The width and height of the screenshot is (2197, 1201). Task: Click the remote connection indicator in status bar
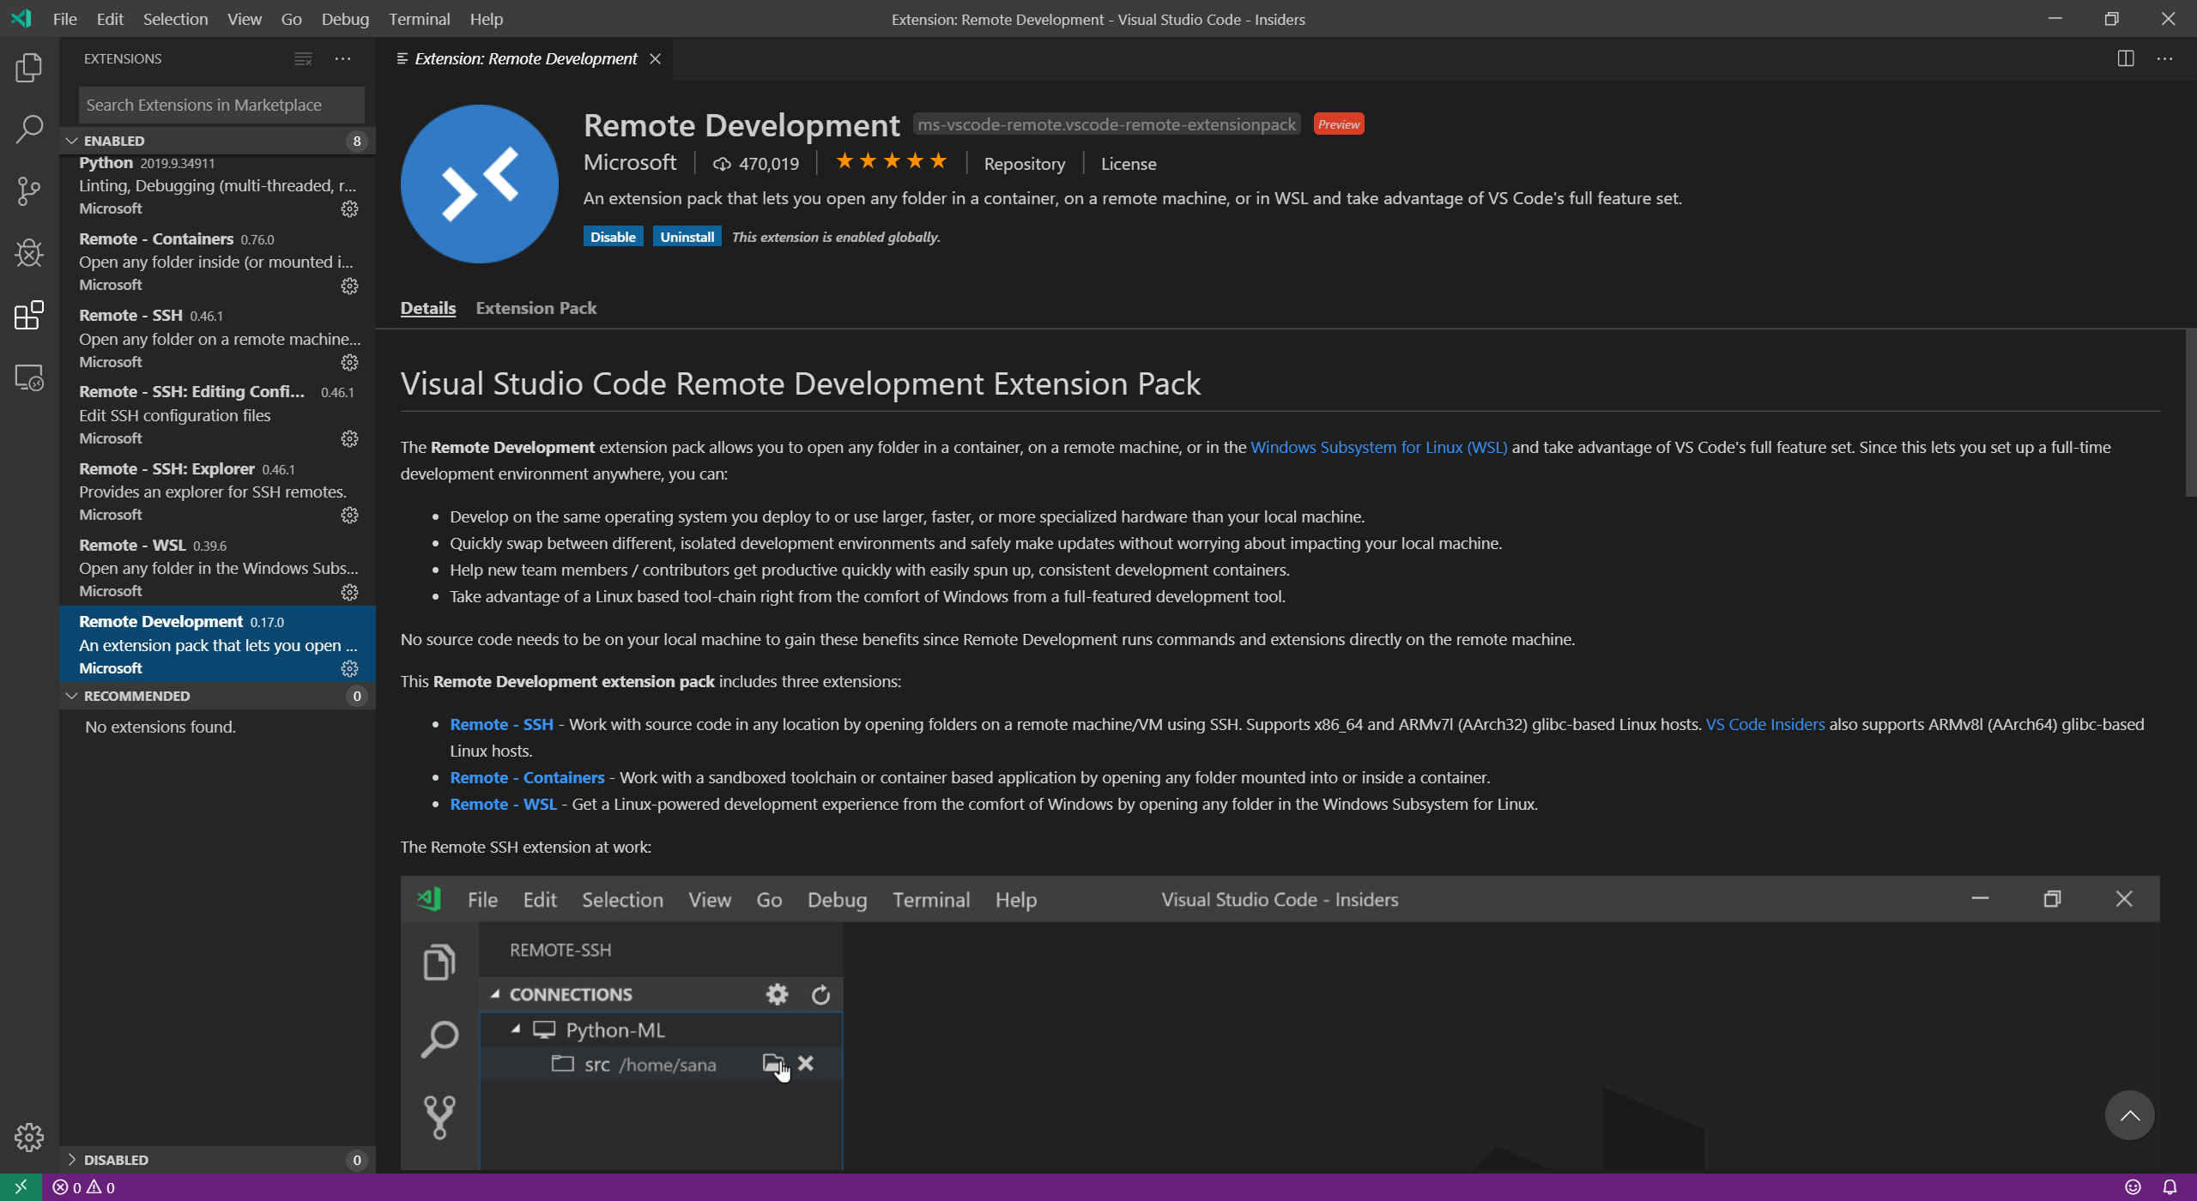[x=21, y=1187]
